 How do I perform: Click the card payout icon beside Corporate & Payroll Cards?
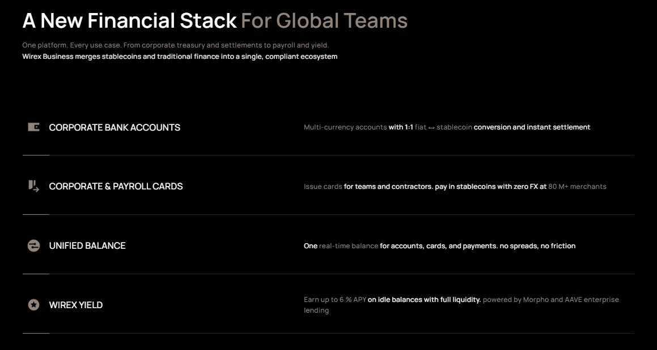click(x=33, y=186)
